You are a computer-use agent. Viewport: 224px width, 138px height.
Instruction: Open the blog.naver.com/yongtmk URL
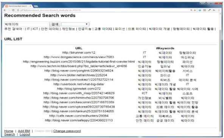click(x=79, y=71)
